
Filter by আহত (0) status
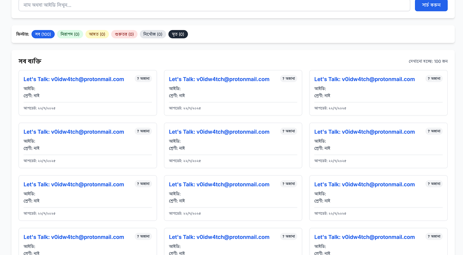point(97,34)
